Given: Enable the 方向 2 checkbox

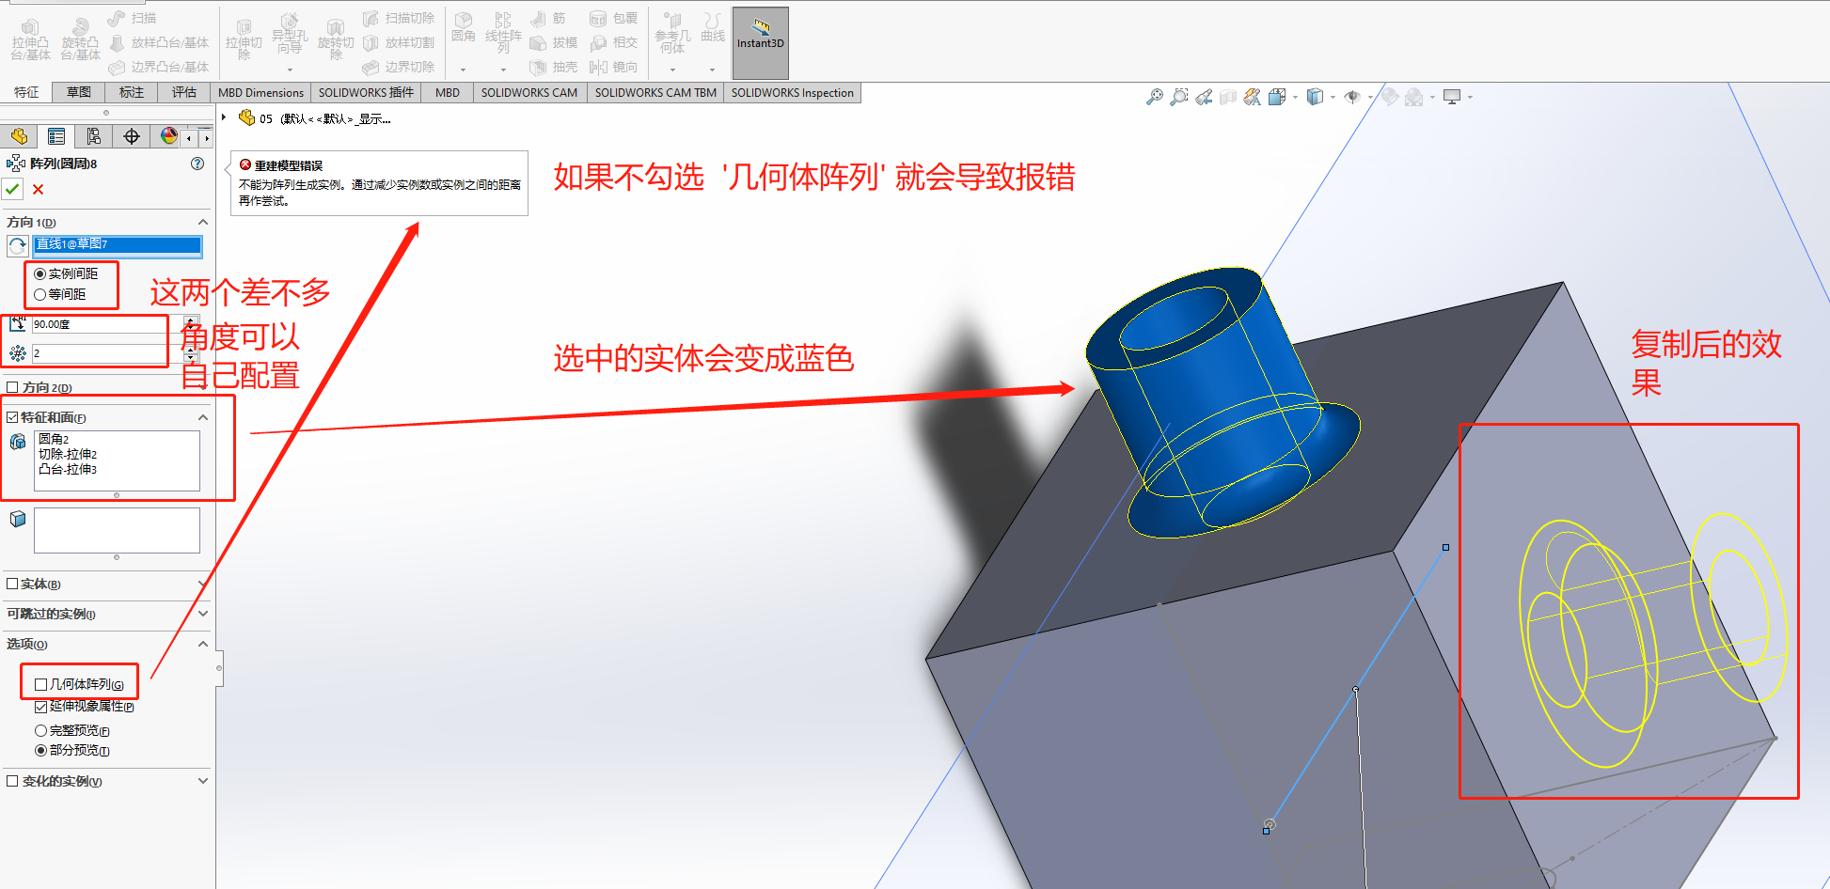Looking at the screenshot, I should coord(12,387).
